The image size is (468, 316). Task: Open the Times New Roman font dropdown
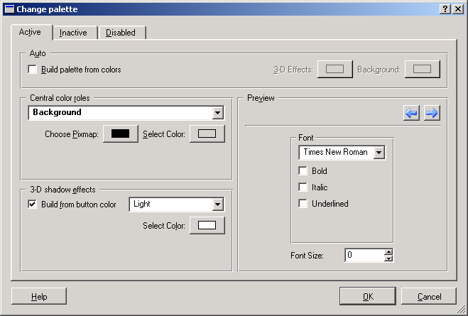(x=379, y=152)
